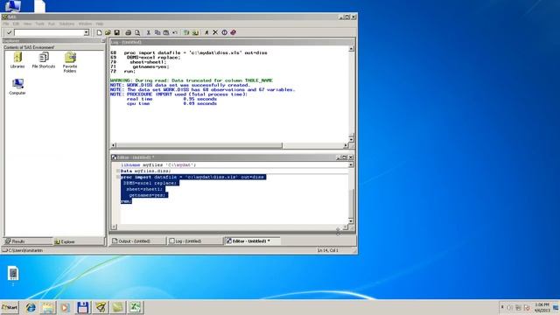Show hidden system tray icons arrow
The image size is (560, 315).
pyautogui.click(x=502, y=307)
